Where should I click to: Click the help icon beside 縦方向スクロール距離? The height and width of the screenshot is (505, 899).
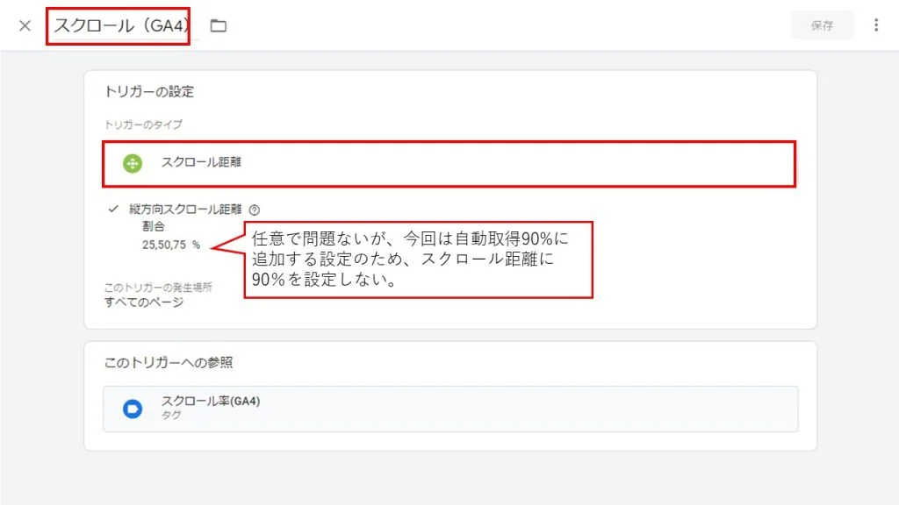click(255, 210)
